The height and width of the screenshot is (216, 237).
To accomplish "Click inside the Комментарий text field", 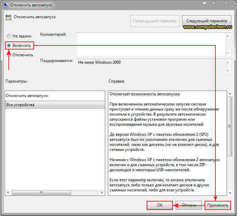I will [151, 44].
